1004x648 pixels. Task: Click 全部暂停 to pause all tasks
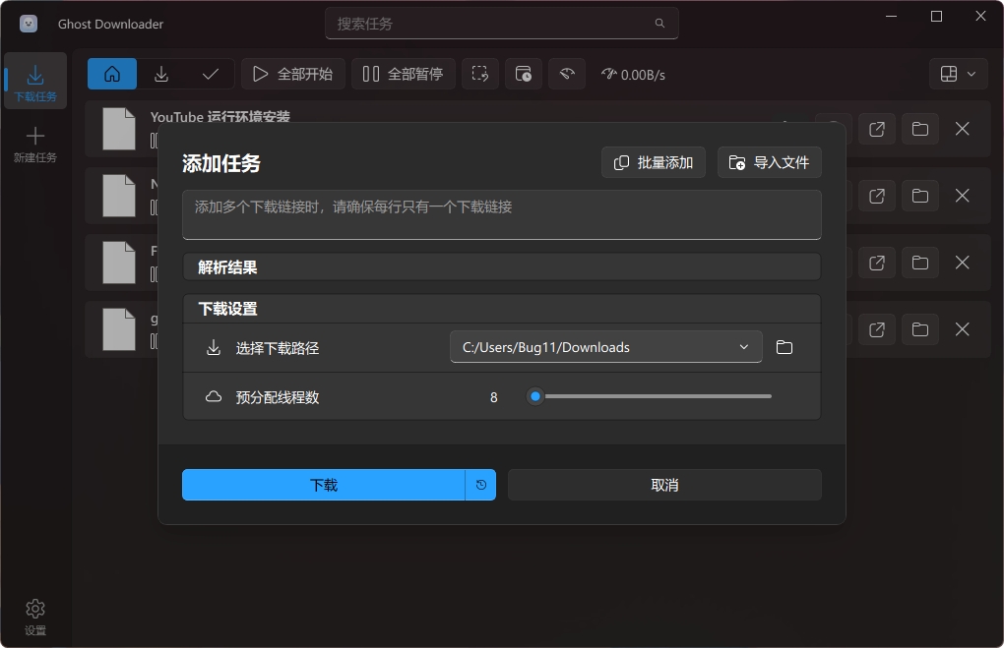point(404,74)
